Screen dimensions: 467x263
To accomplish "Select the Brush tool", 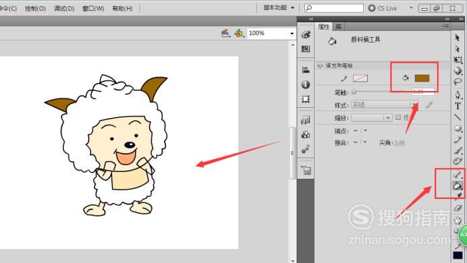I will pos(458,150).
